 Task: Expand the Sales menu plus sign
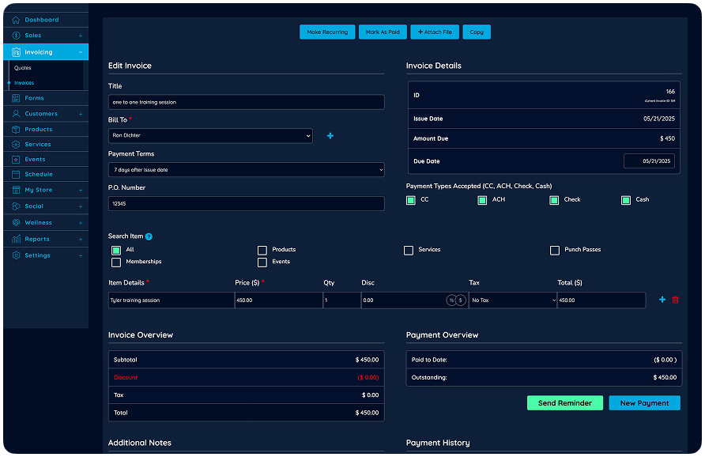click(x=81, y=36)
